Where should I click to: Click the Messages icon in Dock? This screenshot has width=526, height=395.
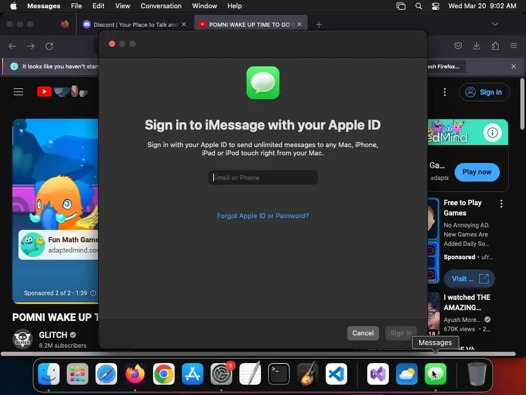tap(436, 373)
